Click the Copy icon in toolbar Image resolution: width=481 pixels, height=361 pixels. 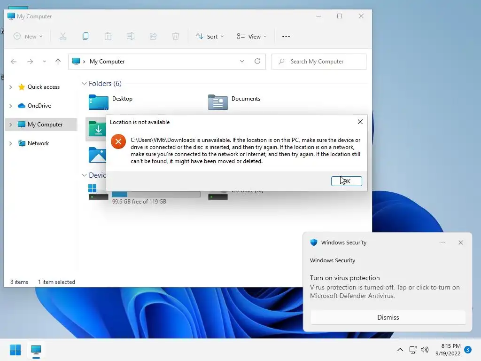(x=85, y=36)
